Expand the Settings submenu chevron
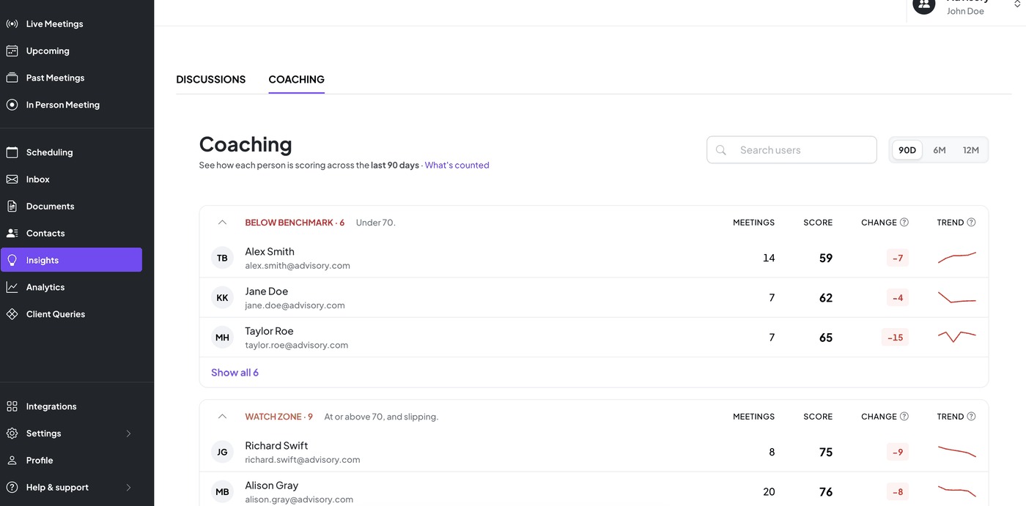The image size is (1026, 506). (128, 434)
